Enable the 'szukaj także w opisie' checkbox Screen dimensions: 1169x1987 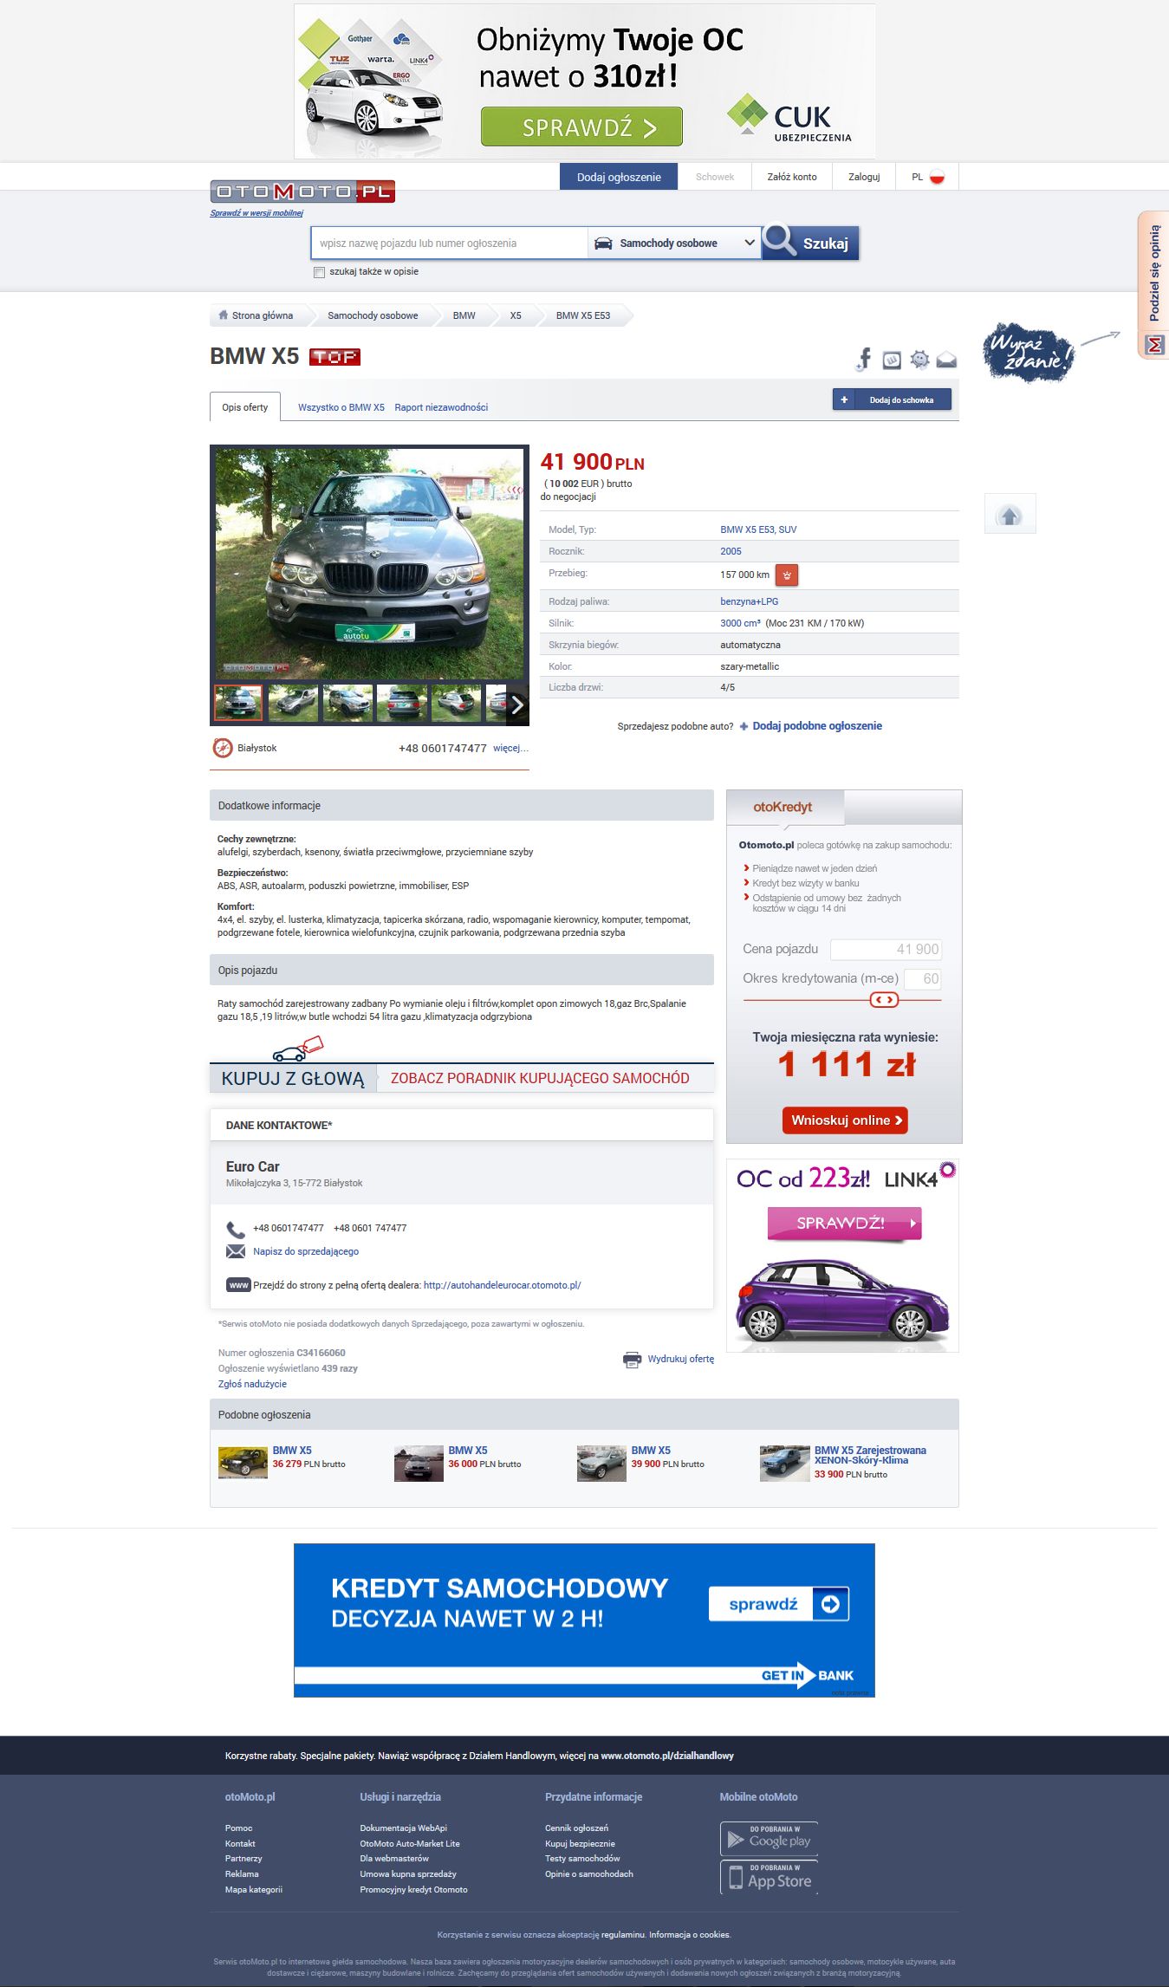tap(319, 272)
